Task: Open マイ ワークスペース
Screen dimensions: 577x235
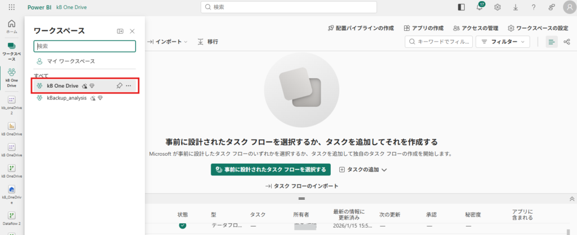Action: coord(70,61)
